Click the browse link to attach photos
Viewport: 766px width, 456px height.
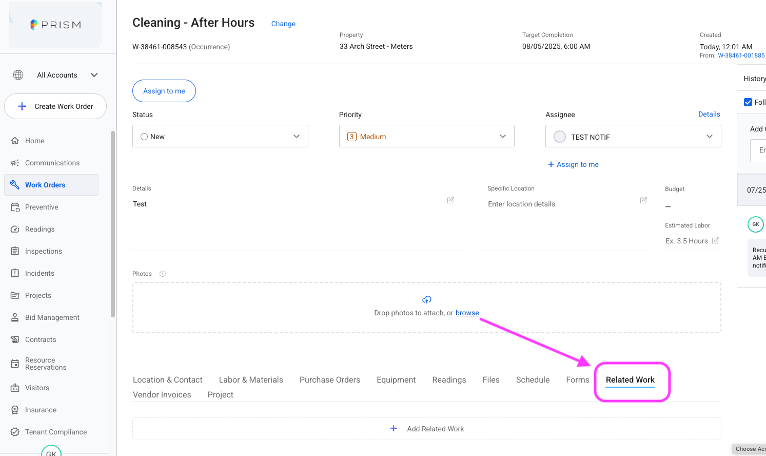[467, 313]
